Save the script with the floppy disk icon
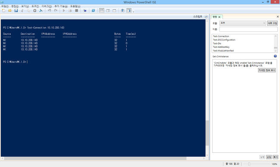This screenshot has width=280, height=167. tap(16, 10)
